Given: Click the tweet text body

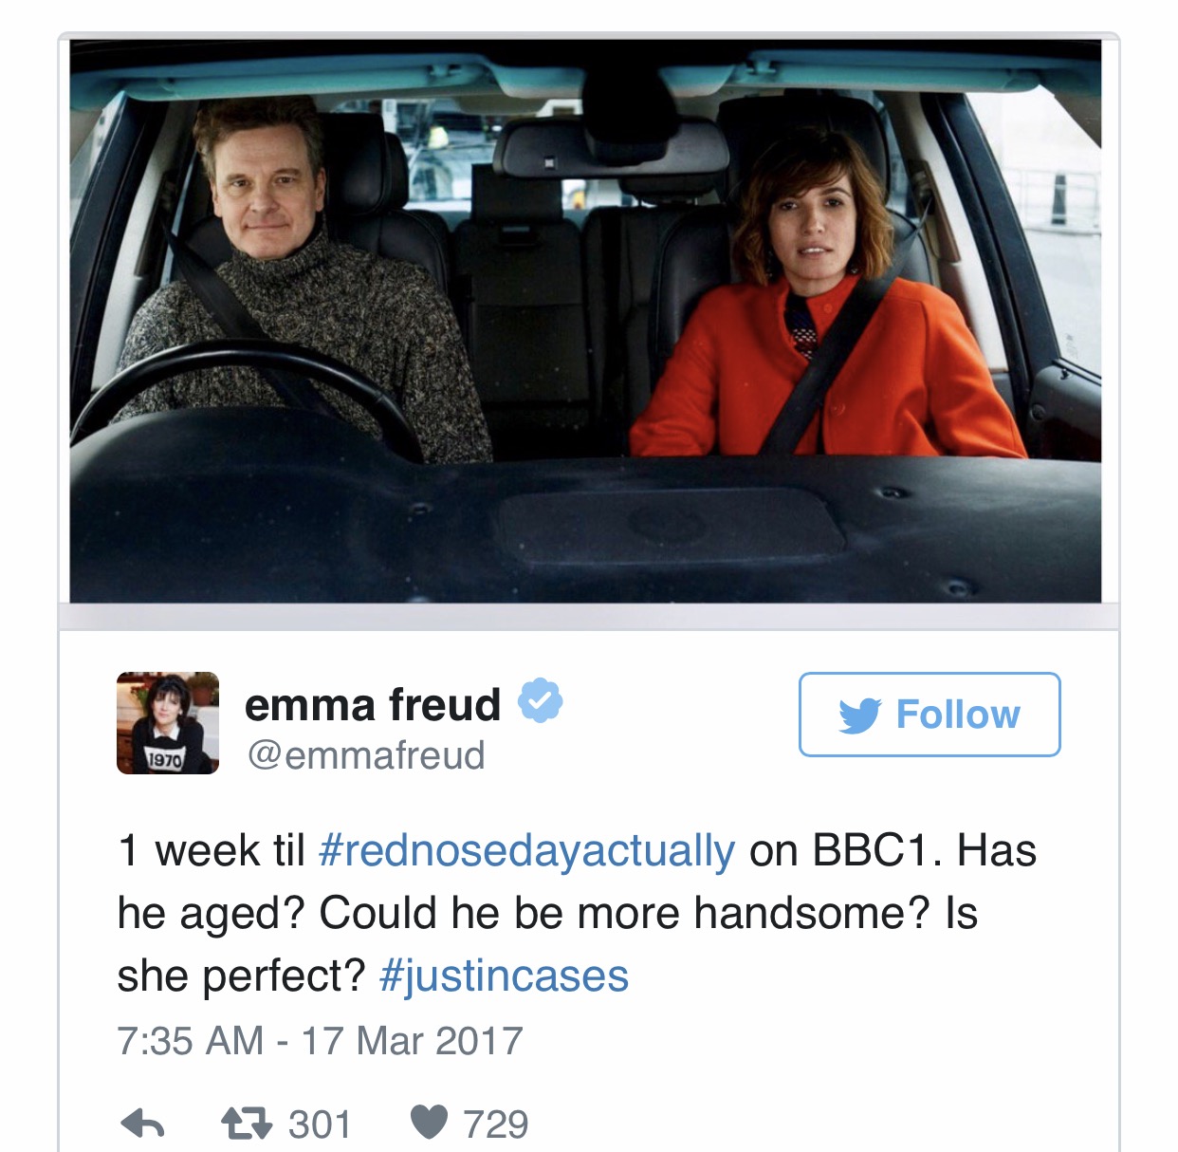Looking at the screenshot, I should pyautogui.click(x=577, y=913).
